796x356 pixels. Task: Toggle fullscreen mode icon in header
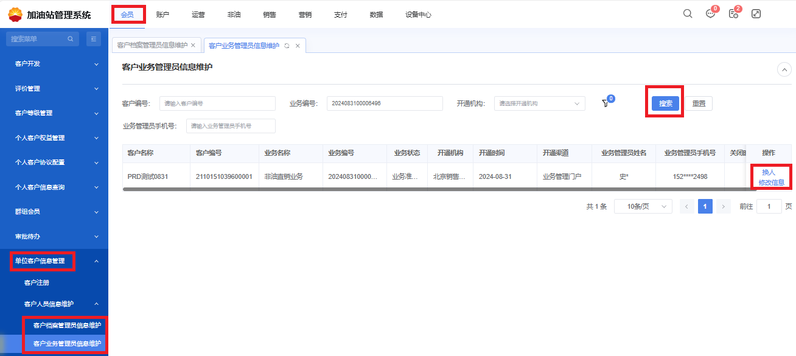(x=756, y=14)
